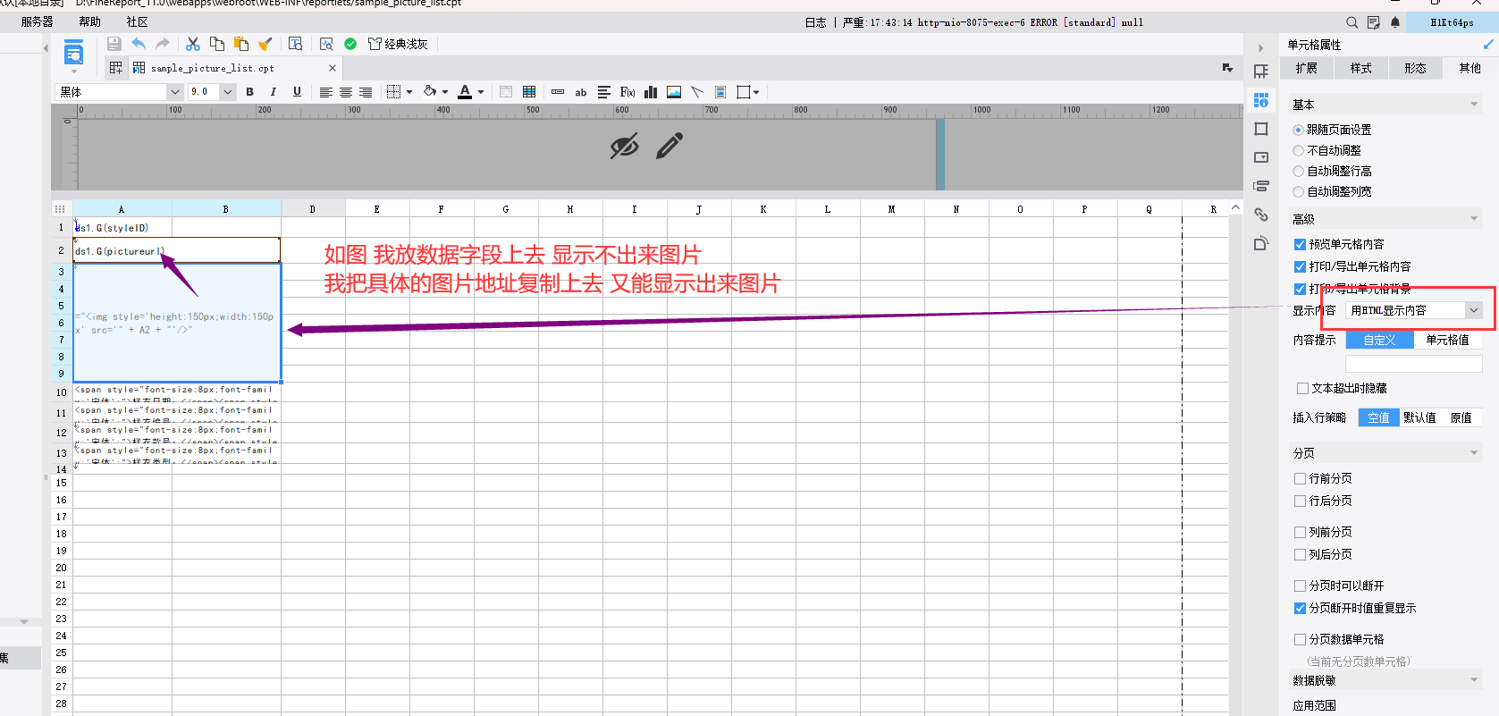The width and height of the screenshot is (1499, 716).
Task: Click the insert image icon
Action: [674, 92]
